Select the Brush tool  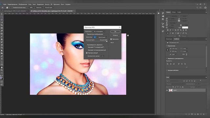[2, 36]
